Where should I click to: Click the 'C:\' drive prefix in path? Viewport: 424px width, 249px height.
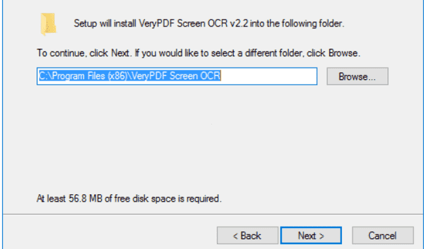[45, 76]
